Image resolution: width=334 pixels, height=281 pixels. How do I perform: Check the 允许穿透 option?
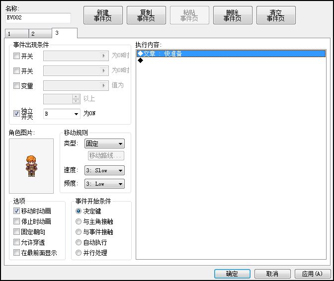pyautogui.click(x=16, y=242)
